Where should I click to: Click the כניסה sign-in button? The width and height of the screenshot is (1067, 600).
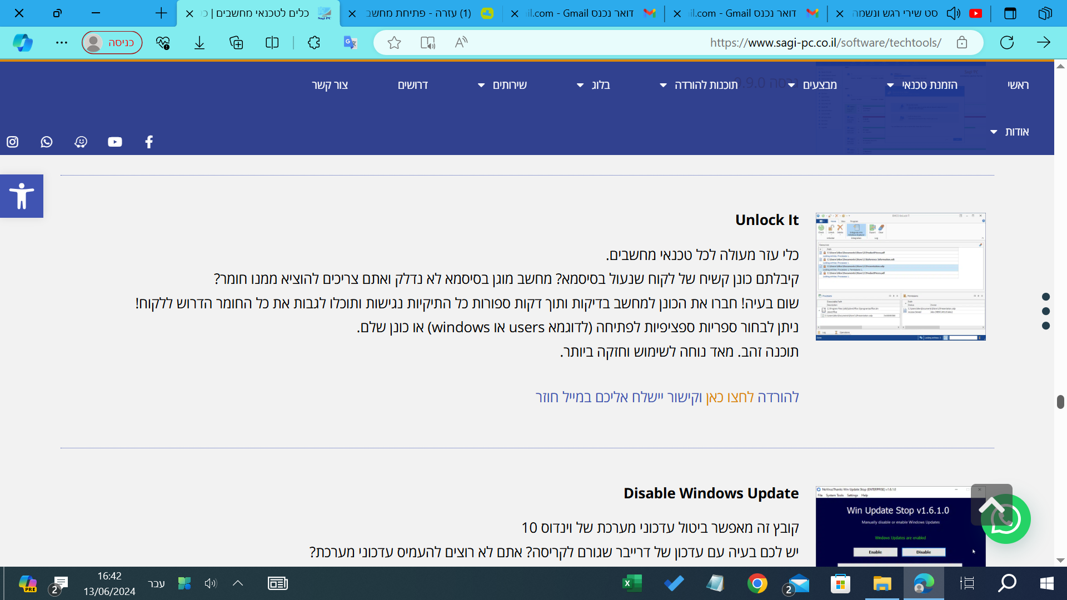(112, 42)
